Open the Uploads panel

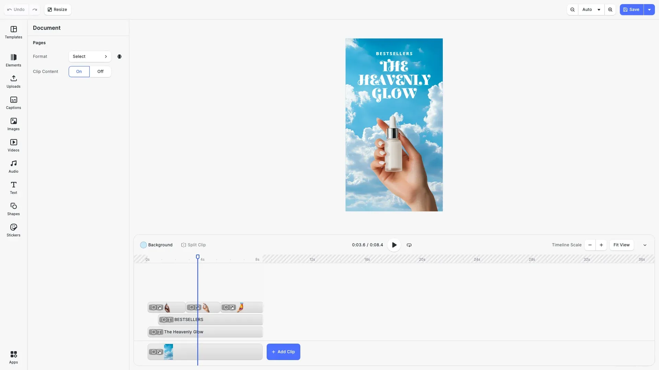click(13, 82)
